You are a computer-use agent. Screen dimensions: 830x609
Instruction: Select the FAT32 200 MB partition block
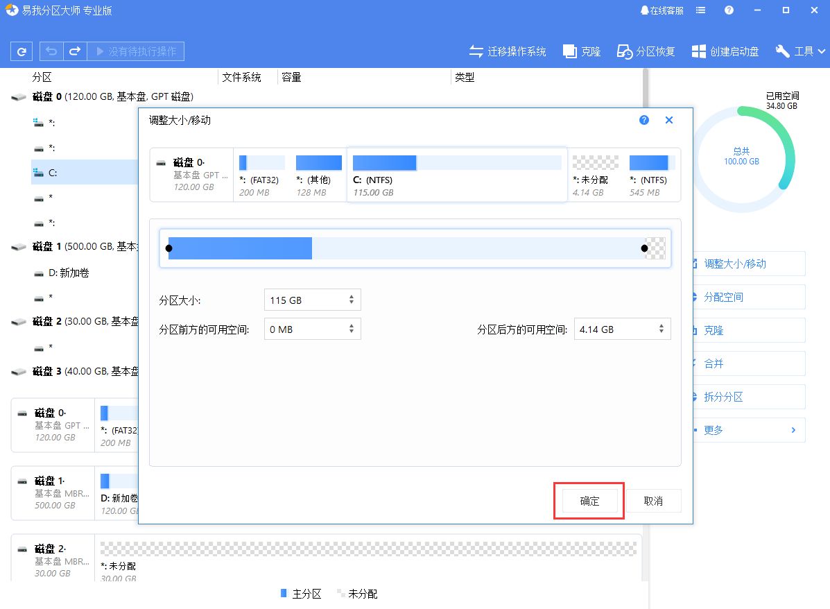(261, 175)
